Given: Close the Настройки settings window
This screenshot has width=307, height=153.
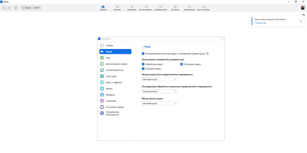Looking at the screenshot, I should (222, 39).
